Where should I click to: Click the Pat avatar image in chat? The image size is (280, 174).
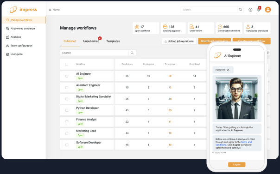[x=236, y=98]
